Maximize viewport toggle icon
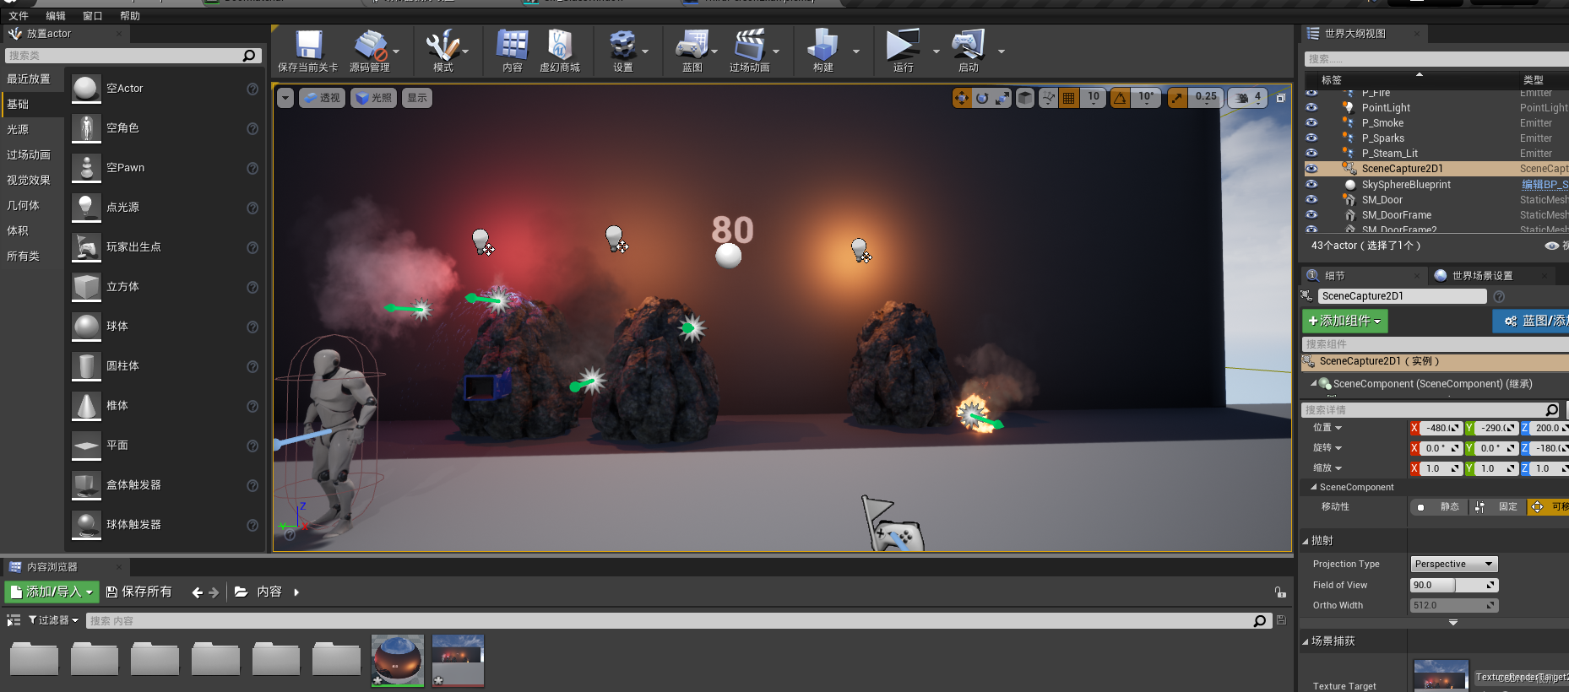 [1280, 99]
